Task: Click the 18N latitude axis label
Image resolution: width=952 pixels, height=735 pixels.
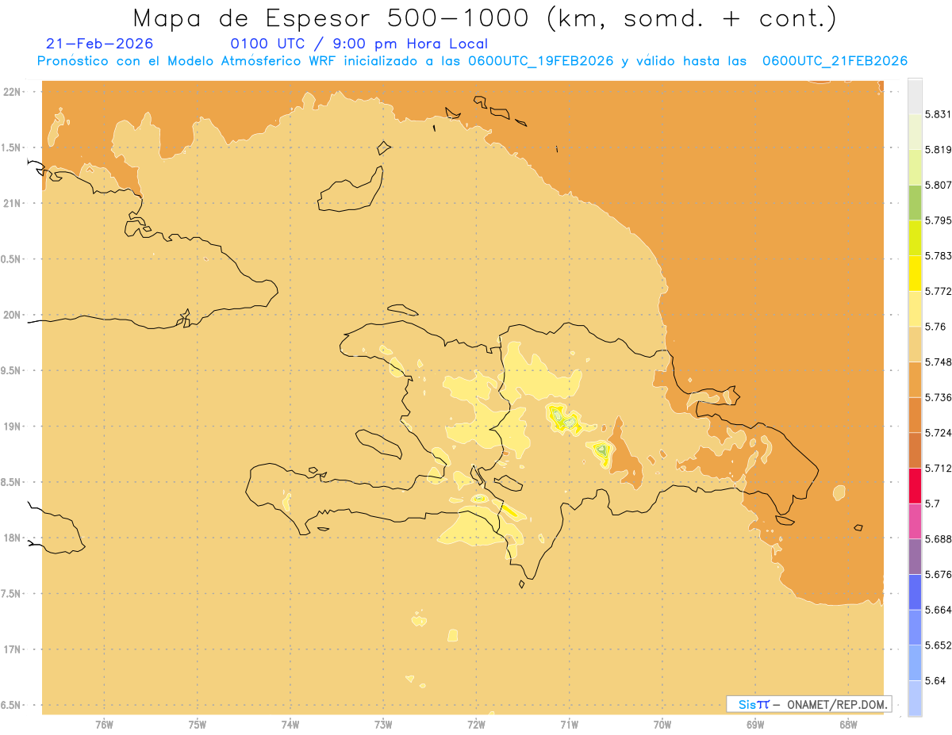Action: coord(13,538)
